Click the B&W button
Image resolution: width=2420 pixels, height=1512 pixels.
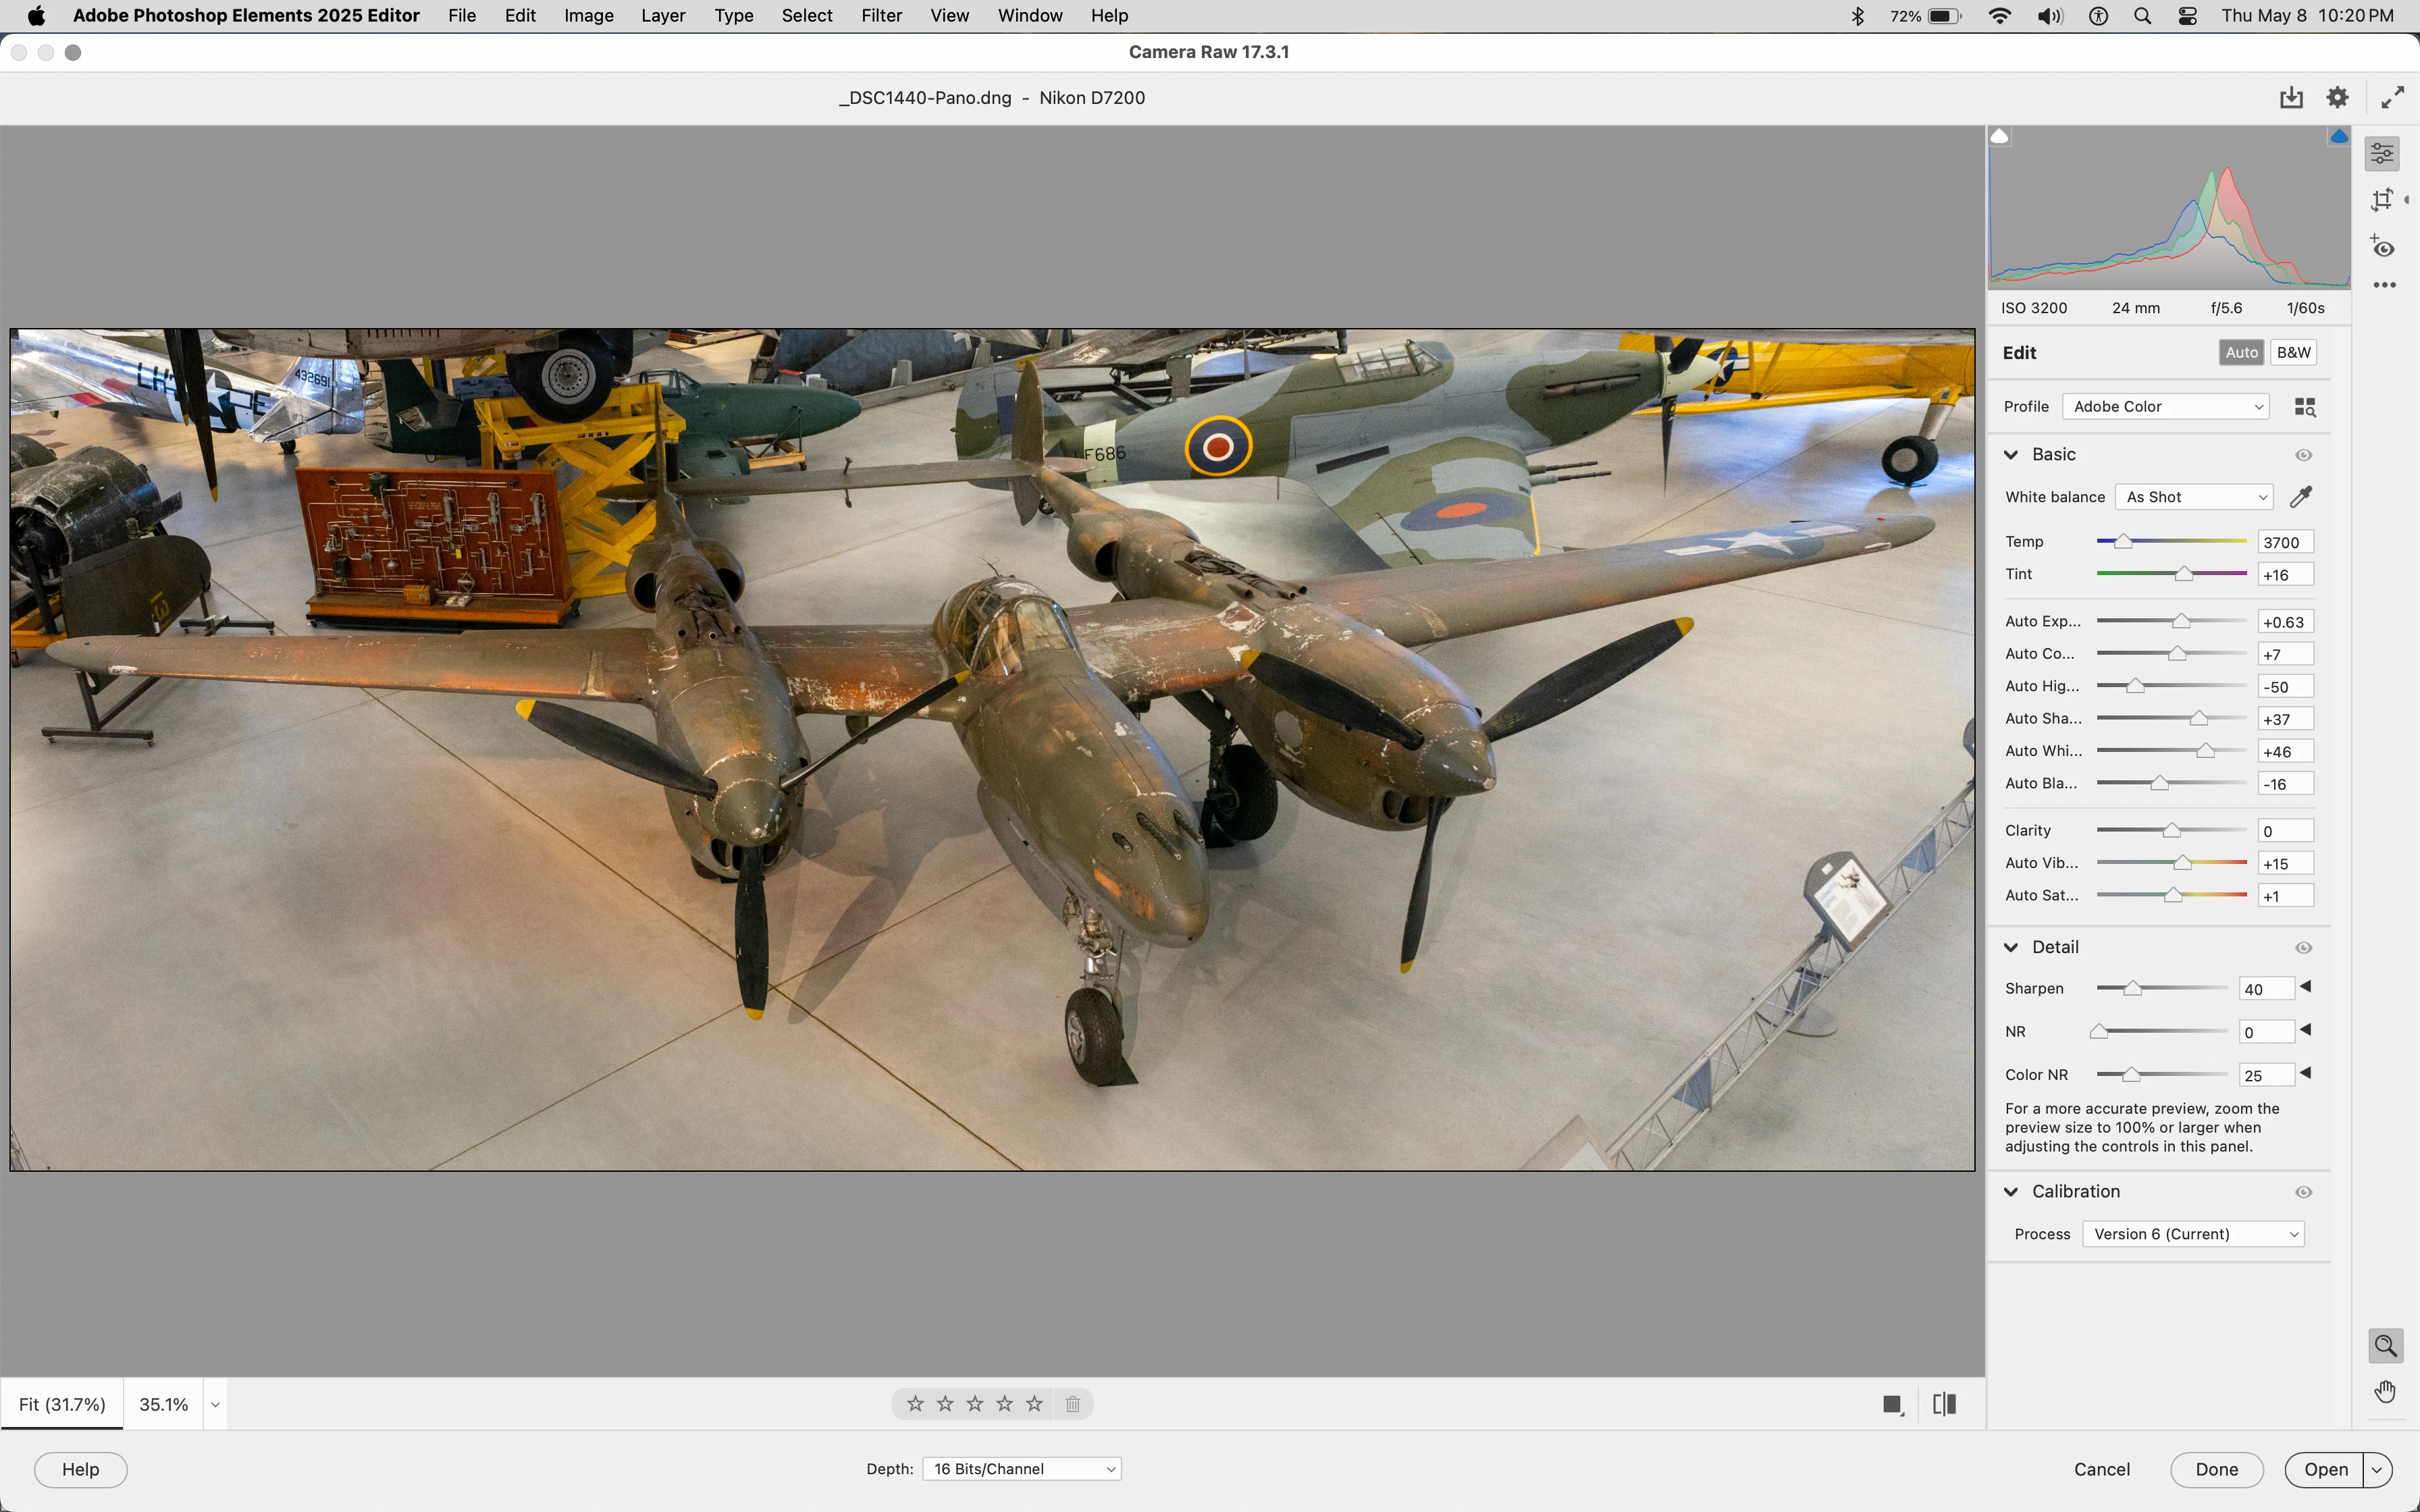click(2293, 352)
